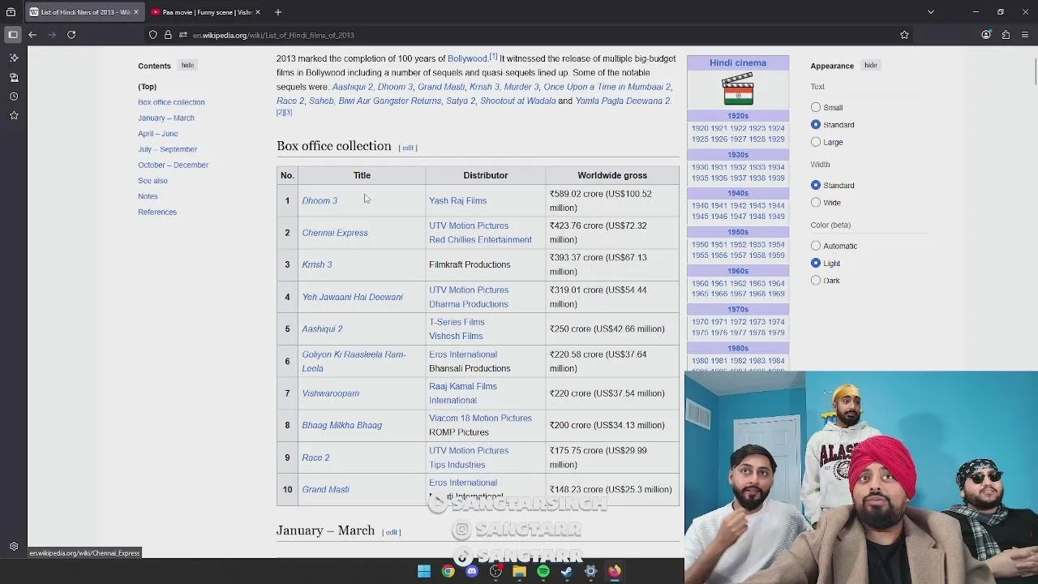This screenshot has height=584, width=1038.
Task: Open the Chennai Express table link
Action: pos(335,233)
